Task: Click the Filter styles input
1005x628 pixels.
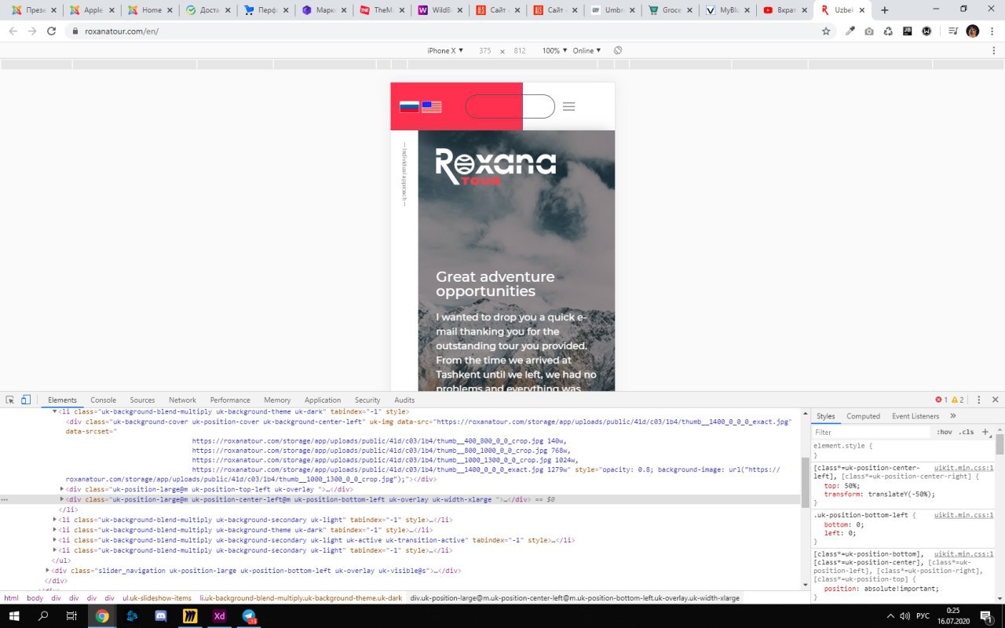Action: tap(872, 432)
